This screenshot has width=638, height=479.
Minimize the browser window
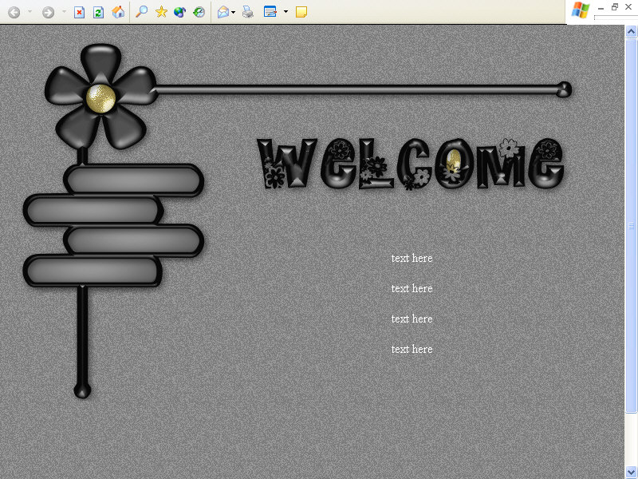point(601,7)
